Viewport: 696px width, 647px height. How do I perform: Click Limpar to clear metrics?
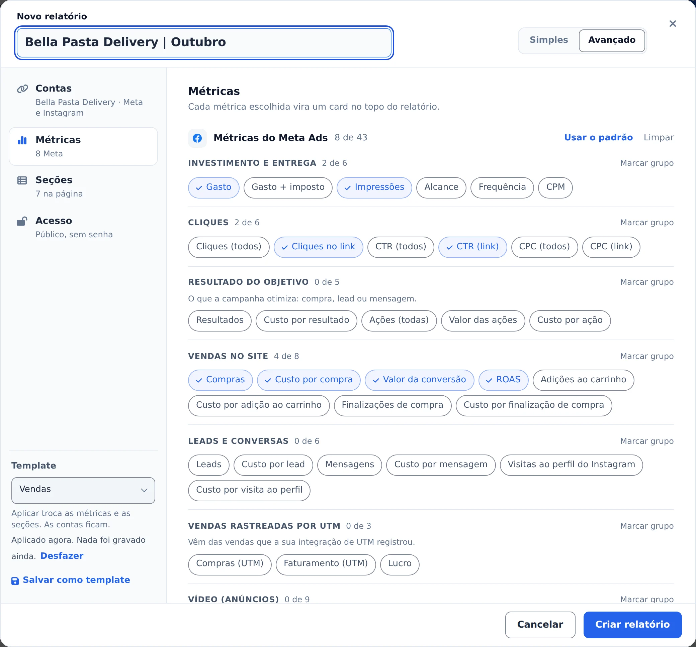(x=658, y=138)
